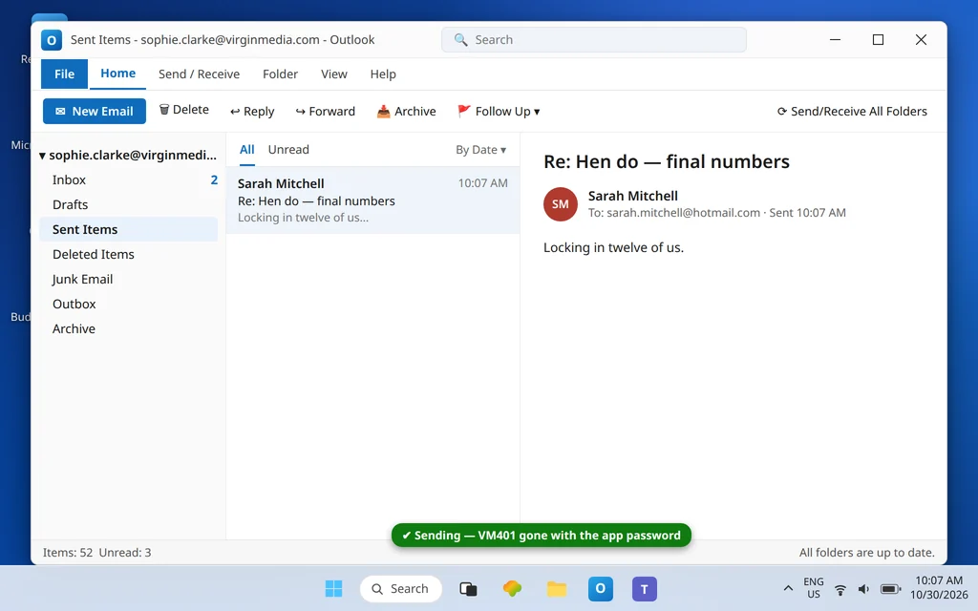Open the Outbox folder
Image resolution: width=978 pixels, height=611 pixels.
pyautogui.click(x=129, y=305)
